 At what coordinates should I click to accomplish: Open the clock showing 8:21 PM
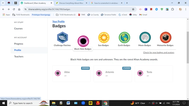click(176, 103)
